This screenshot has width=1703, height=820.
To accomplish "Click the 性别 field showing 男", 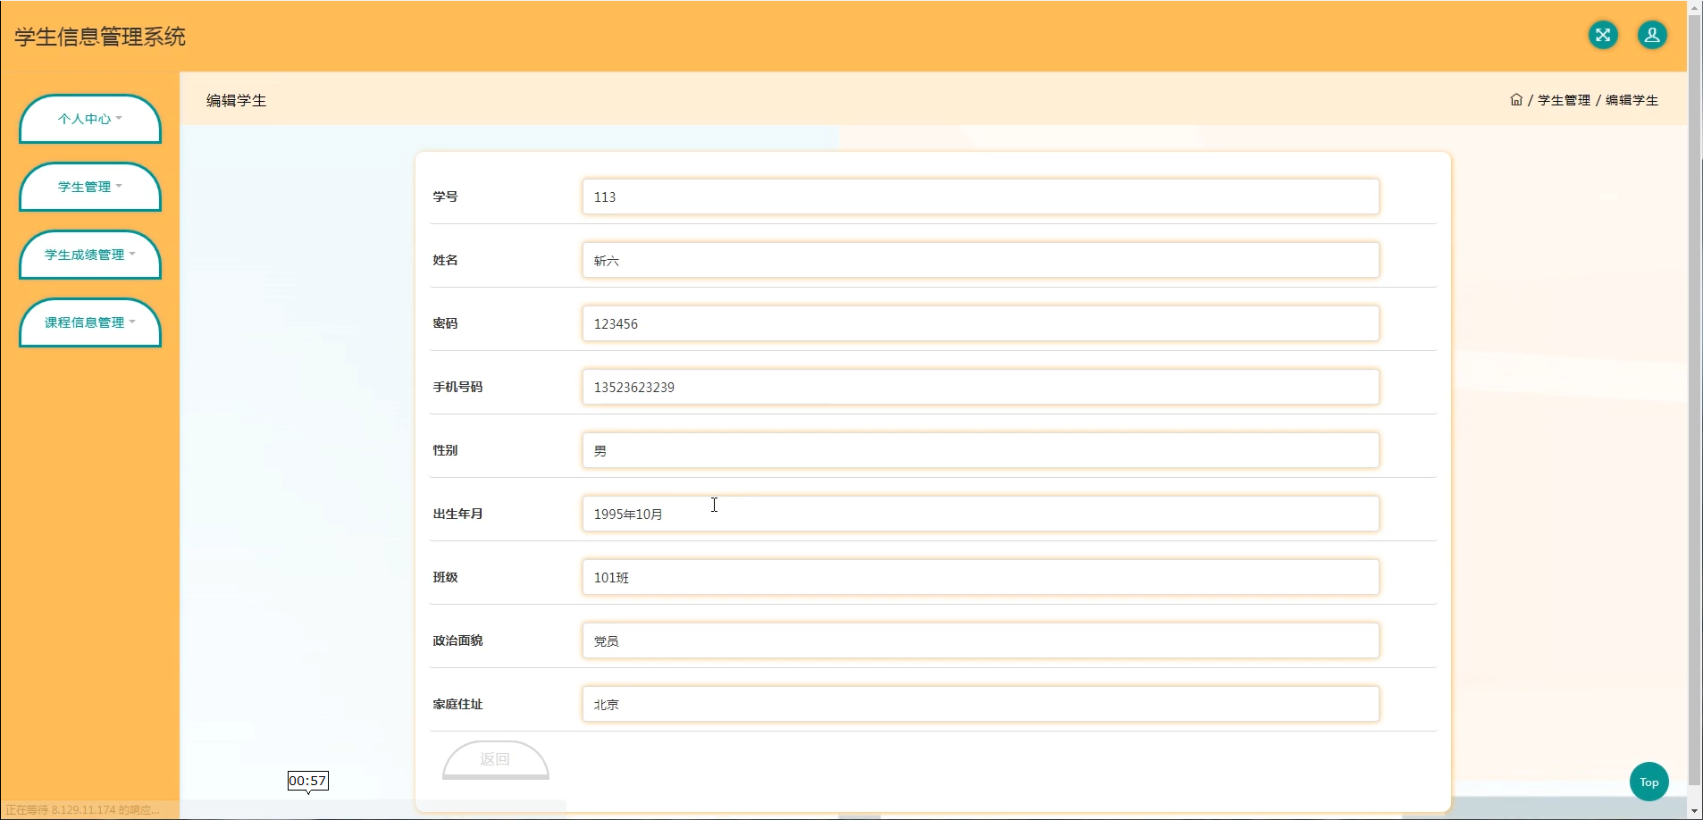I will pos(980,450).
